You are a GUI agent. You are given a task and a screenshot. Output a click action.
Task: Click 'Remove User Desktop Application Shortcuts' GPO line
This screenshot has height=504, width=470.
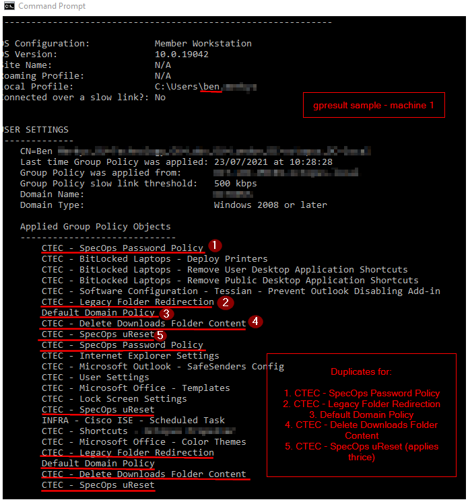pos(224,270)
